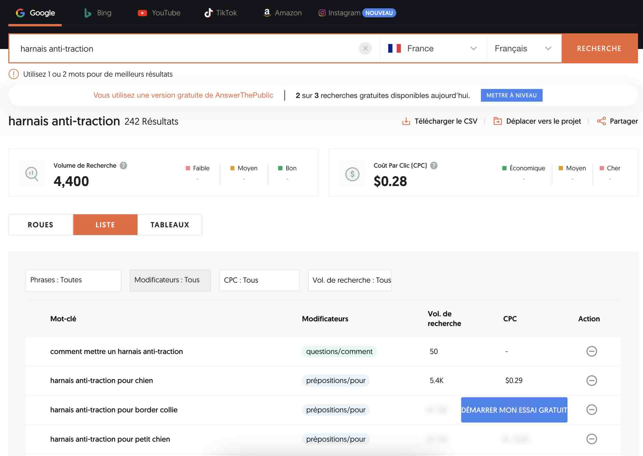This screenshot has width=643, height=456.
Task: Click the orange RECHERCHE button
Action: point(599,49)
